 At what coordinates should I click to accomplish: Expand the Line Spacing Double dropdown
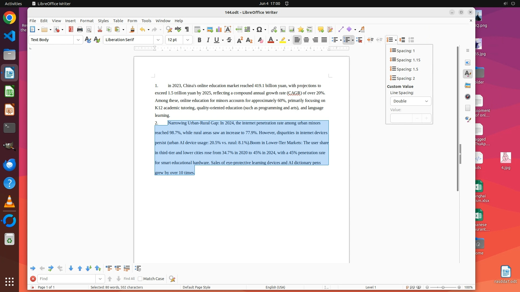coord(411,101)
